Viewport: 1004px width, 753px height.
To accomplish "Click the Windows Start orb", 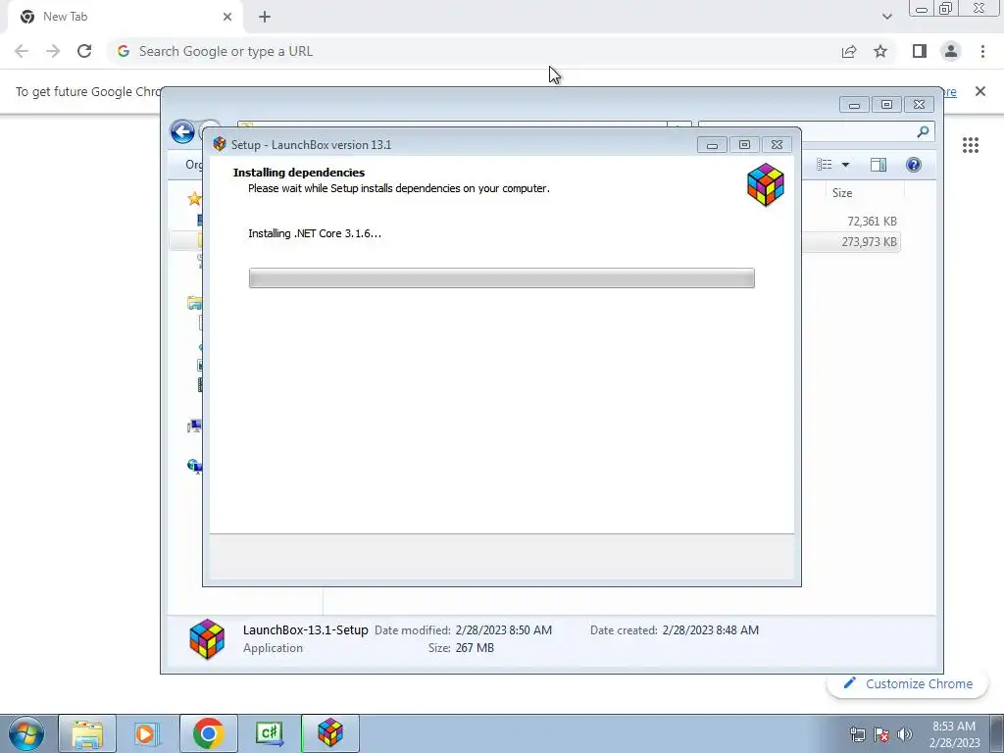I will tap(26, 733).
